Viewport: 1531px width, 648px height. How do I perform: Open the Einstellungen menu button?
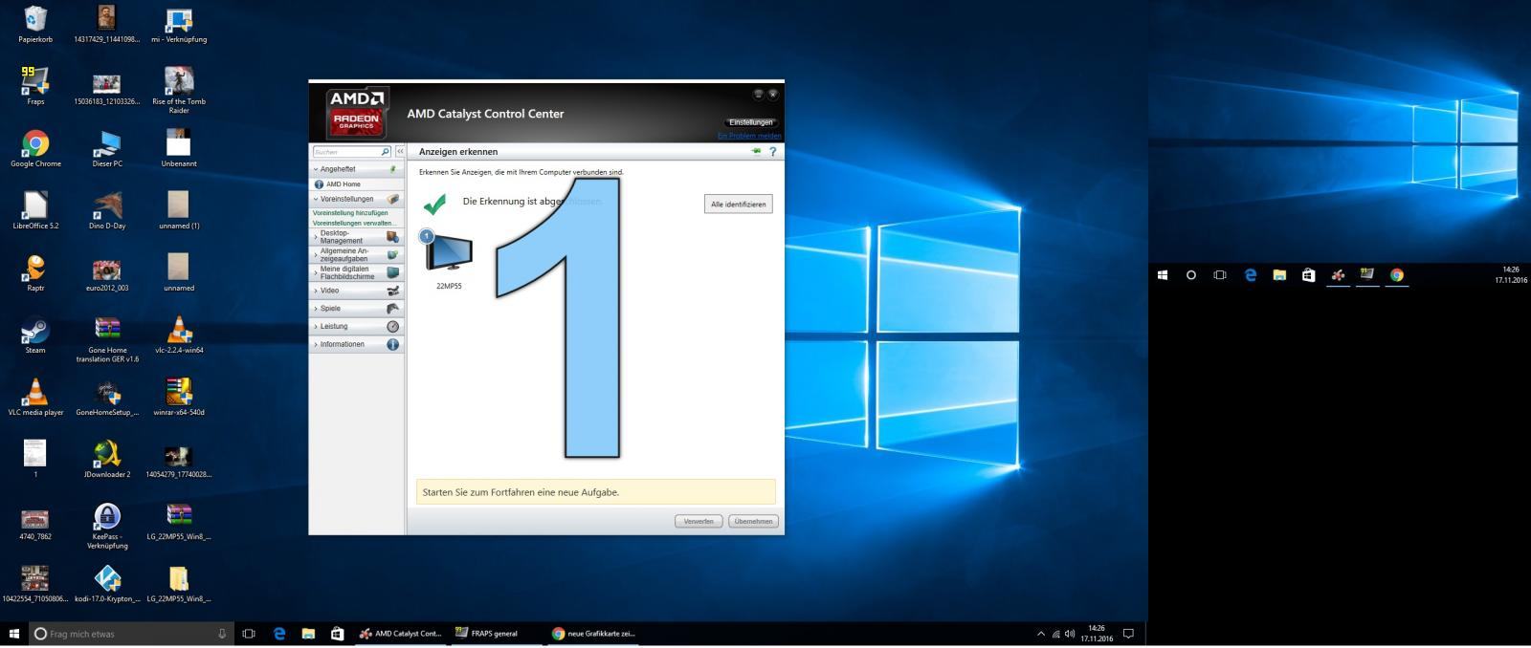click(x=751, y=122)
